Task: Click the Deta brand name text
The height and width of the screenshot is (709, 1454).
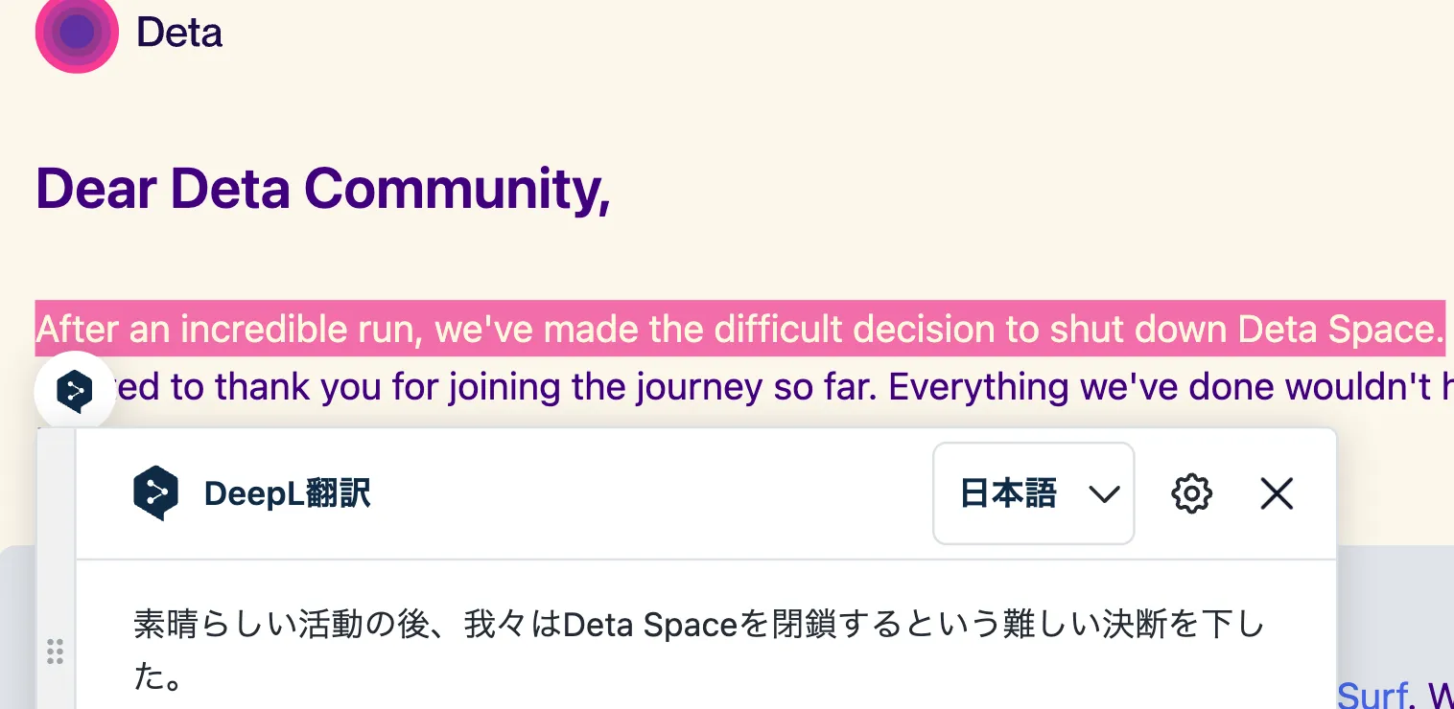Action: 179,33
